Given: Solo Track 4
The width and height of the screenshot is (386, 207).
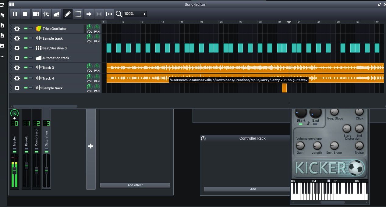Looking at the screenshot, I should pos(30,78).
